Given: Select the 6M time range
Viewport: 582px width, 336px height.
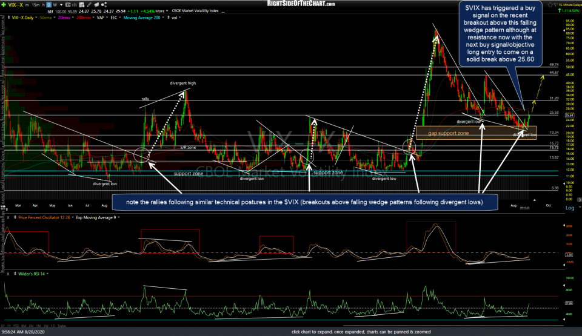Looking at the screenshot, I should pos(24,326).
